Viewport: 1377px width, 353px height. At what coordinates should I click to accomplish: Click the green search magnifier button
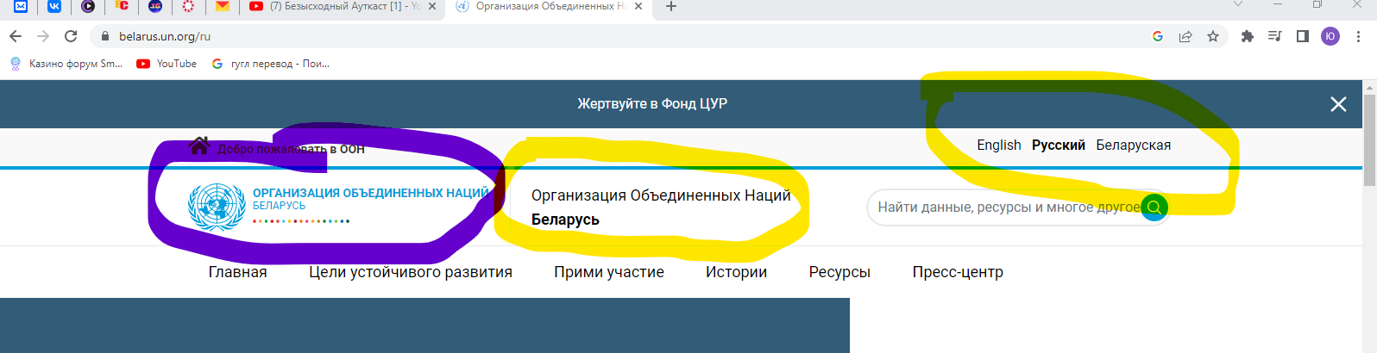[x=1154, y=207]
